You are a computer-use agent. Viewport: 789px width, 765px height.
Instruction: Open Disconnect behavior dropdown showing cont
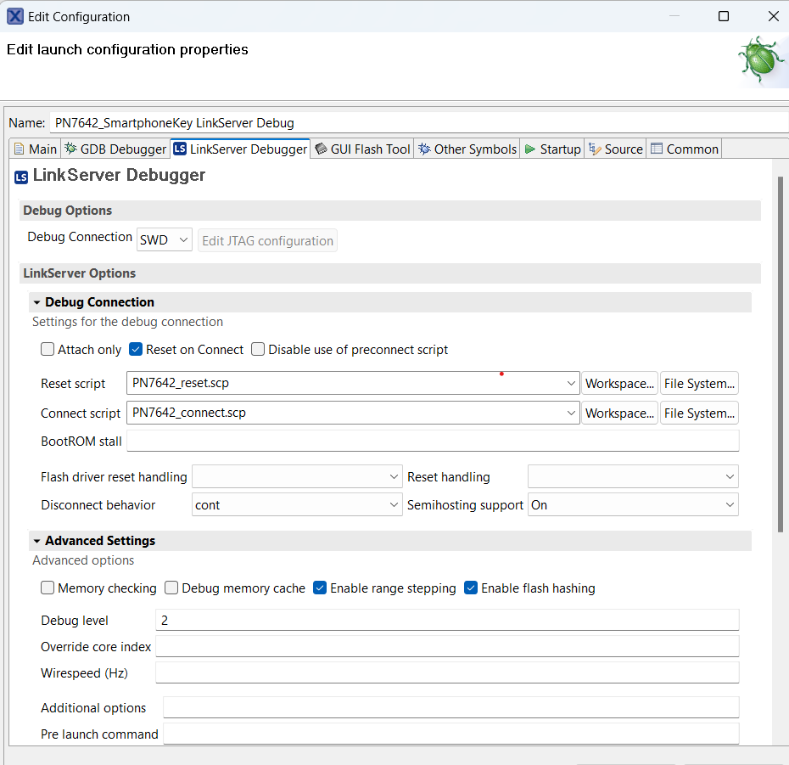click(297, 504)
